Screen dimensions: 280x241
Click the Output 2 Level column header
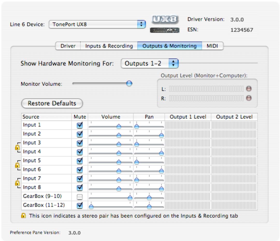pyautogui.click(x=234, y=117)
